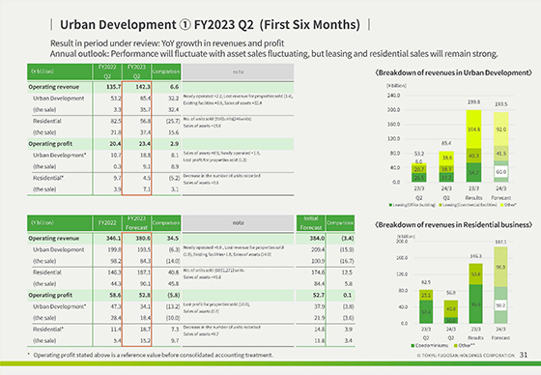
Task: Click the 'Leasing(Office building)' legend swatch
Action: [x=390, y=205]
